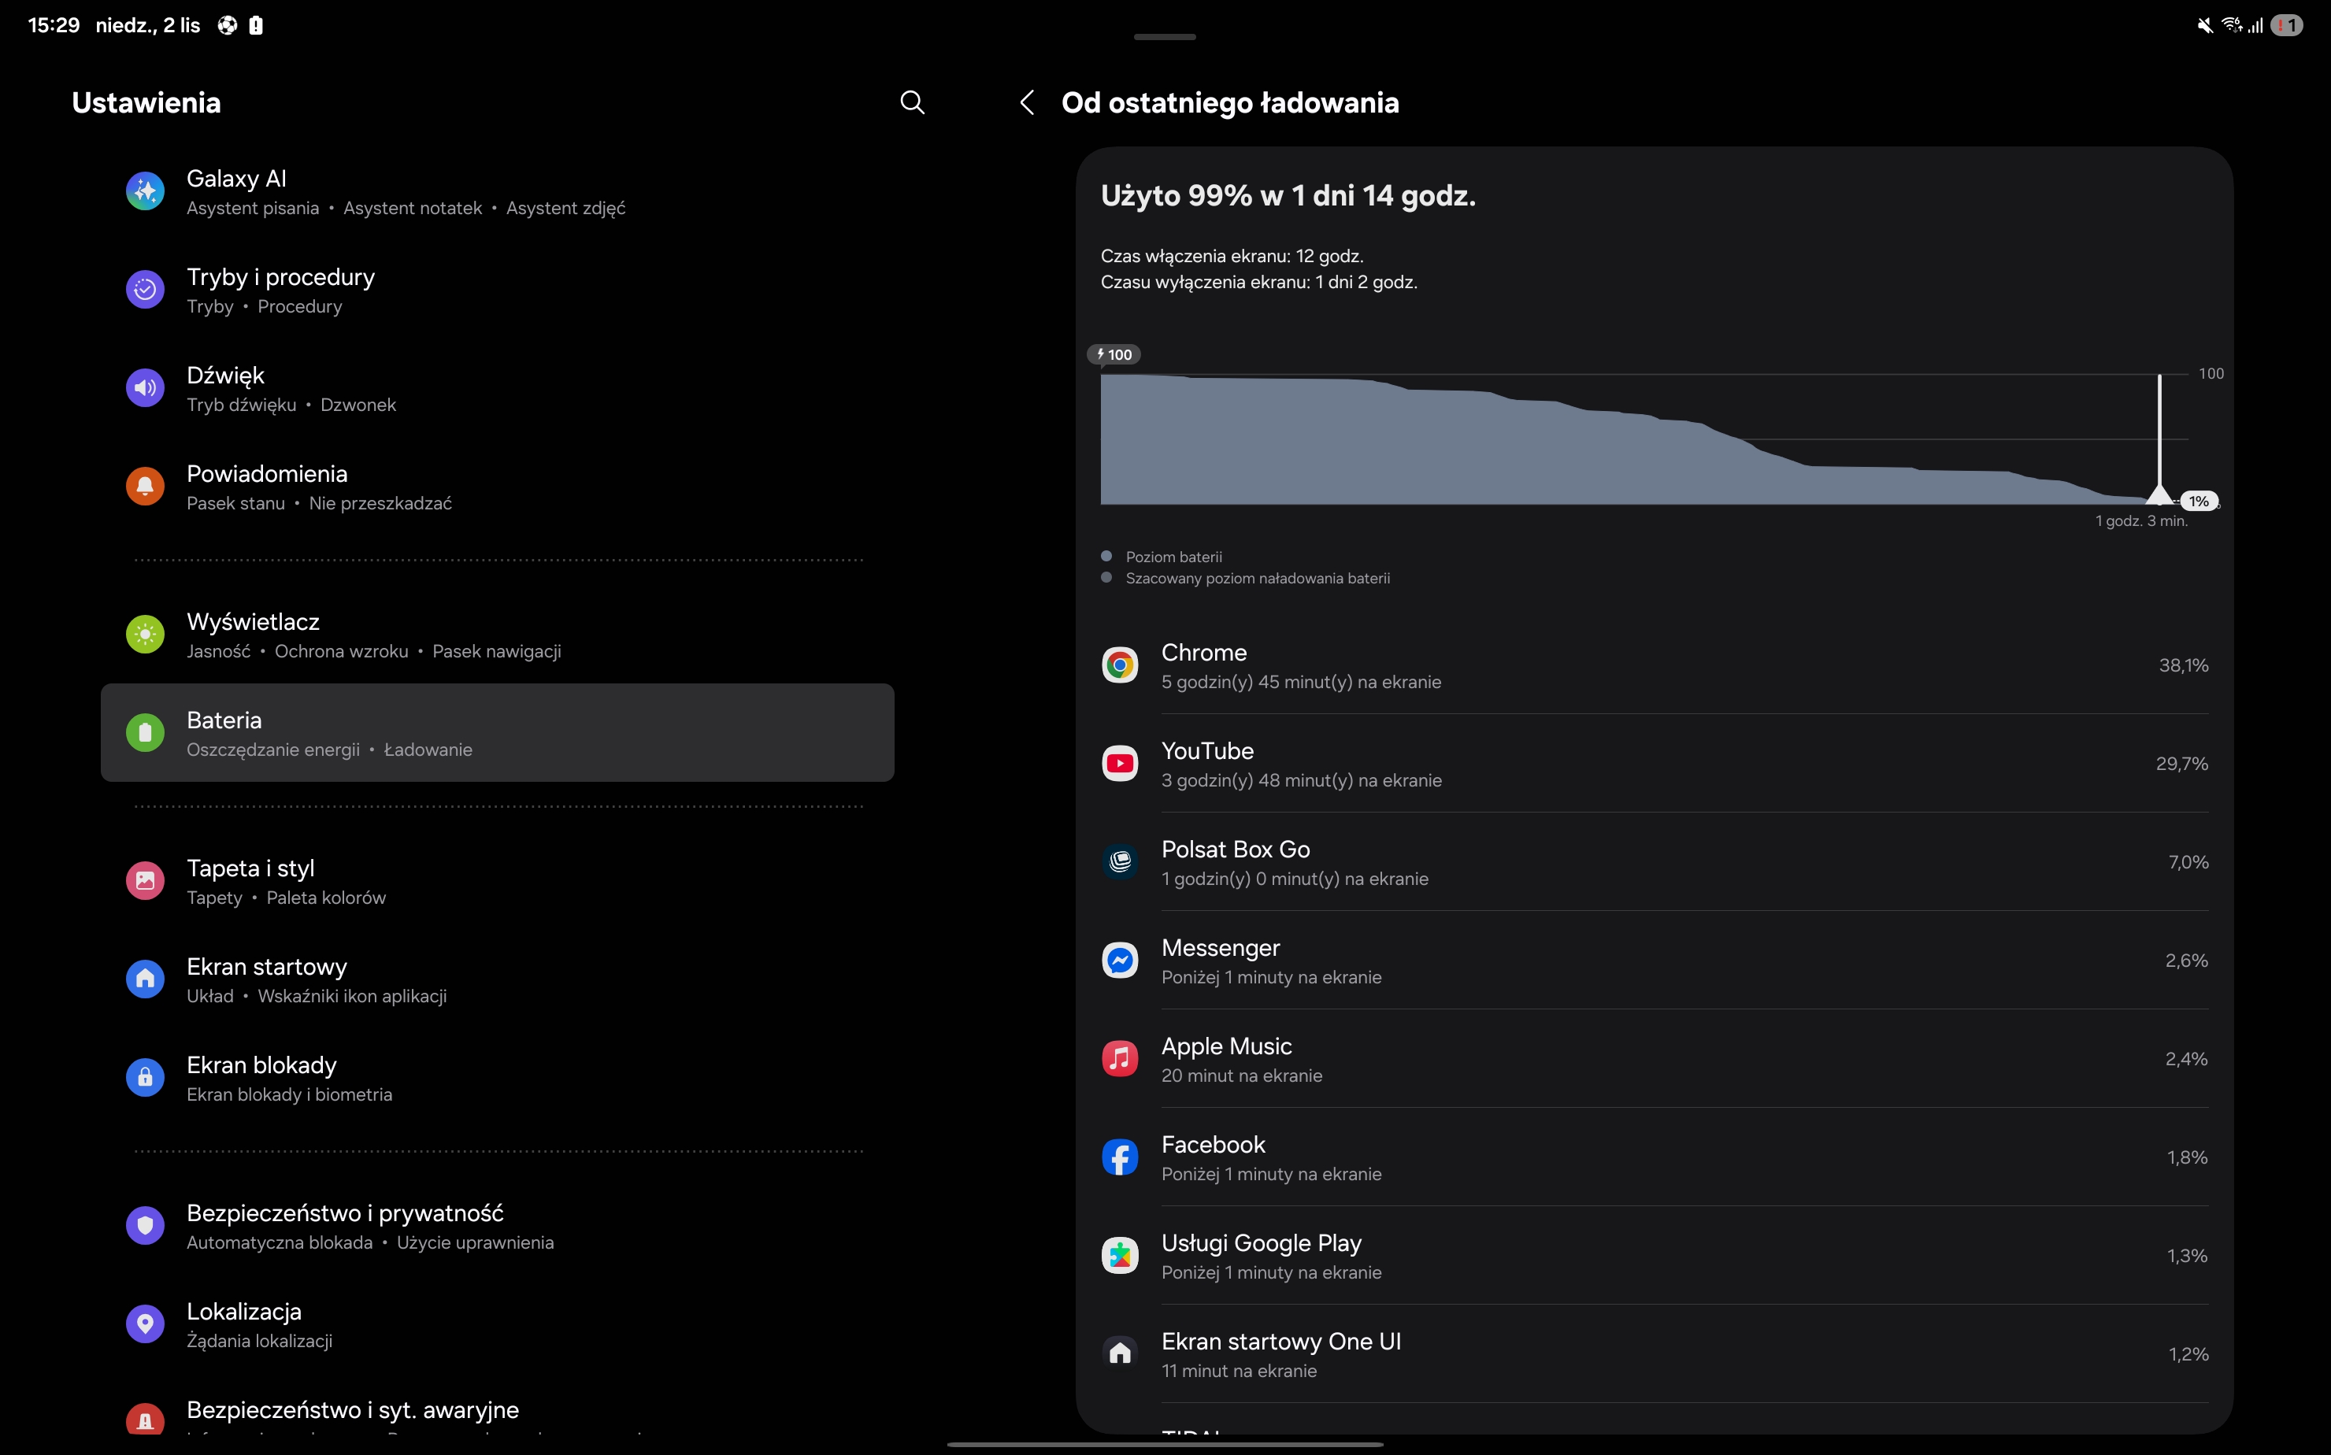This screenshot has height=1455, width=2331.
Task: Tap the Polsat Box Go icon
Action: [x=1119, y=862]
